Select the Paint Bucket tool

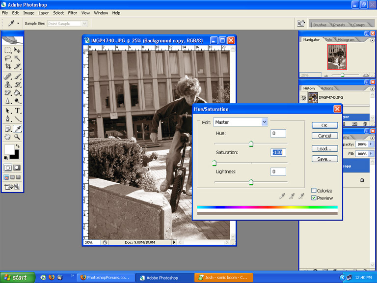[17, 92]
